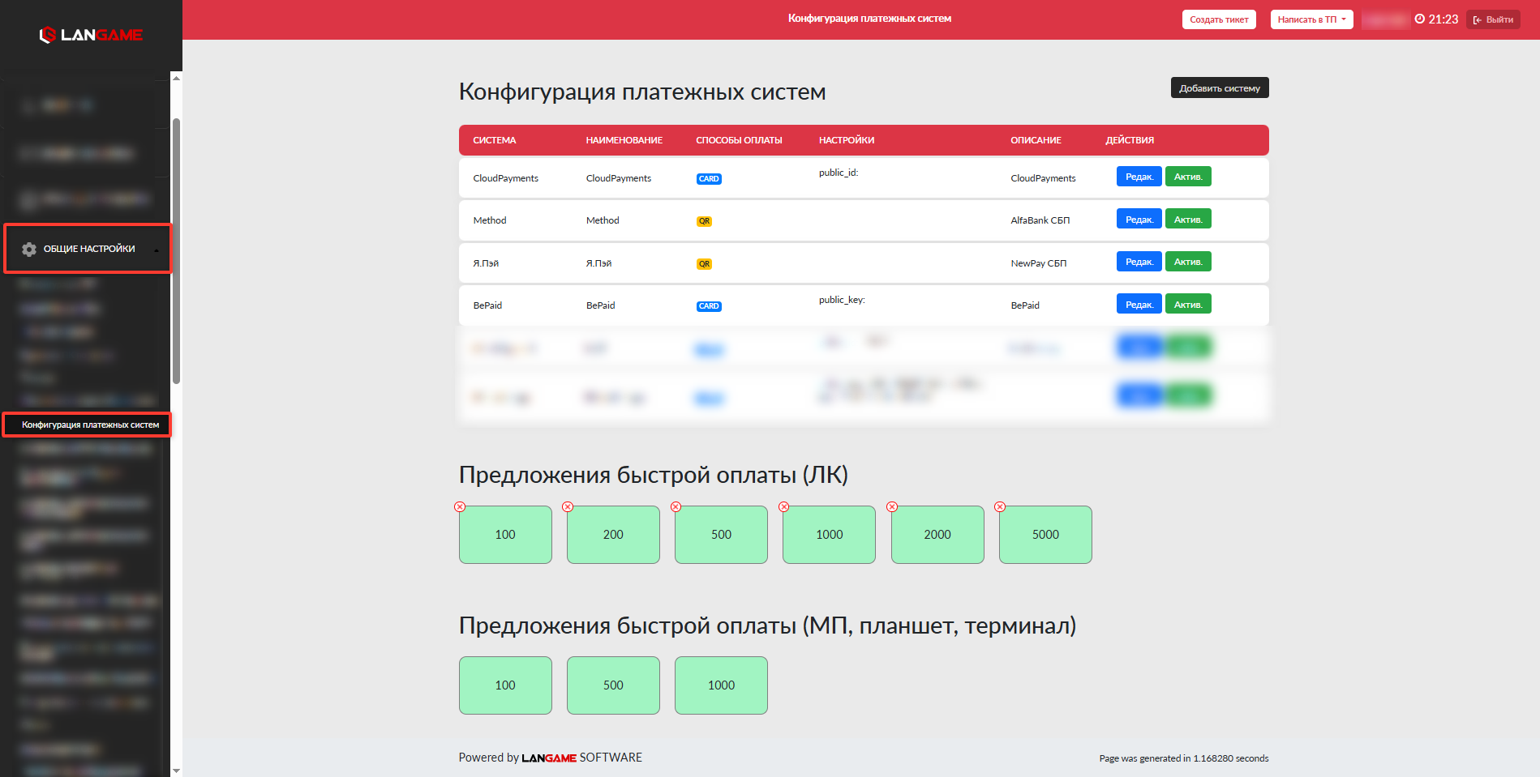Image resolution: width=1540 pixels, height=777 pixels.
Task: Click the sidebar scrollbar down arrow
Action: pyautogui.click(x=176, y=771)
